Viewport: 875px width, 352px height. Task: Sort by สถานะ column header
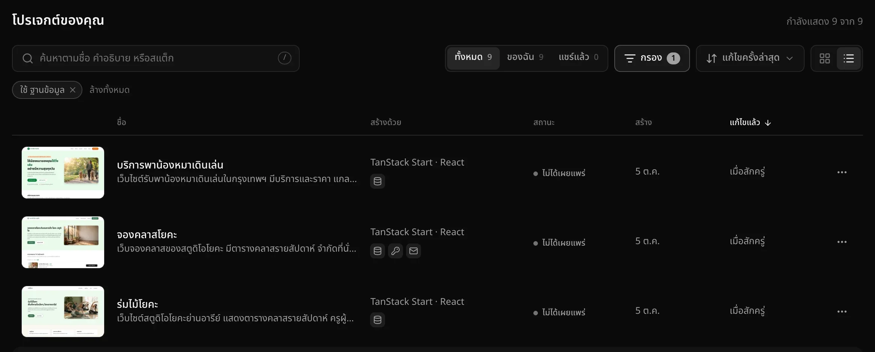[x=544, y=122]
